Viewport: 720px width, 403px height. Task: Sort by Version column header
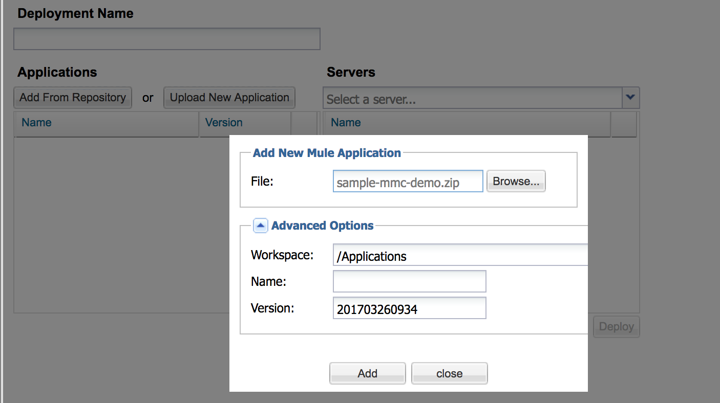pos(245,123)
